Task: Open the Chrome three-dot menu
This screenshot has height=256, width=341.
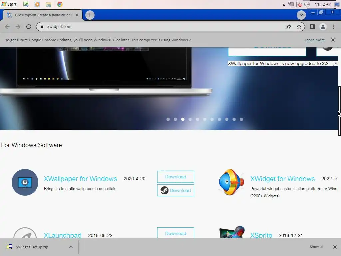Action: [x=334, y=27]
